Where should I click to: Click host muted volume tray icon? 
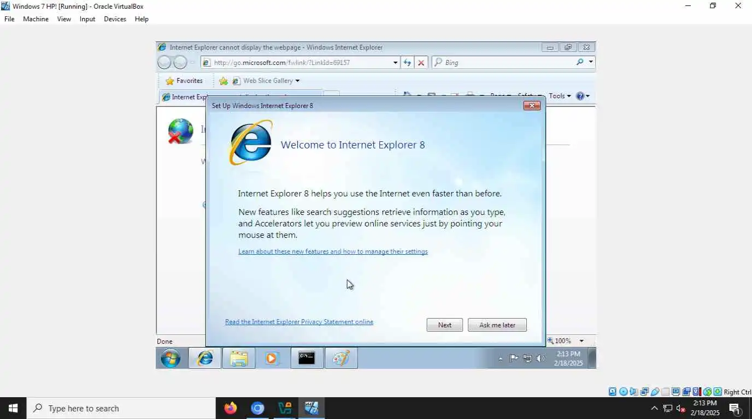point(681,408)
